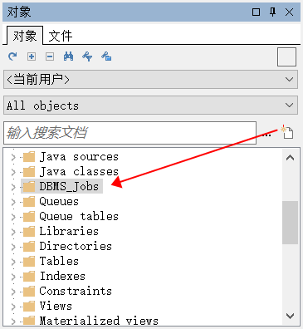Expand the Java sources folder
This screenshot has height=329, width=303.
point(13,157)
